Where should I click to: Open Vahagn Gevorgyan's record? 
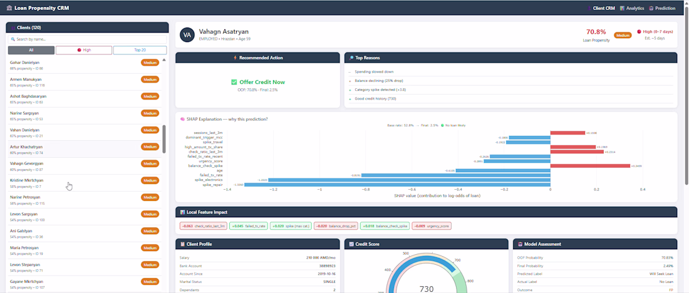pyautogui.click(x=85, y=166)
